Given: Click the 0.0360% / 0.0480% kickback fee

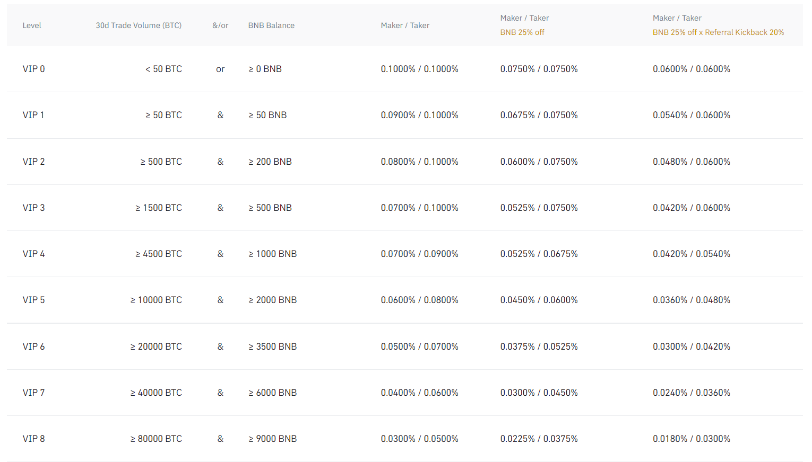Looking at the screenshot, I should (x=692, y=300).
